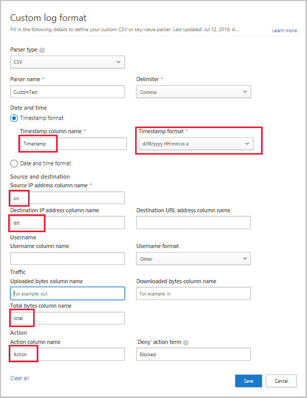Open the Timestamp format dropdown

click(195, 144)
